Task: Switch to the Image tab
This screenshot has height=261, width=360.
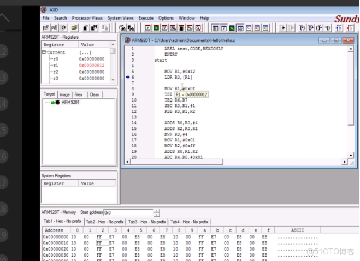Action: coord(64,94)
